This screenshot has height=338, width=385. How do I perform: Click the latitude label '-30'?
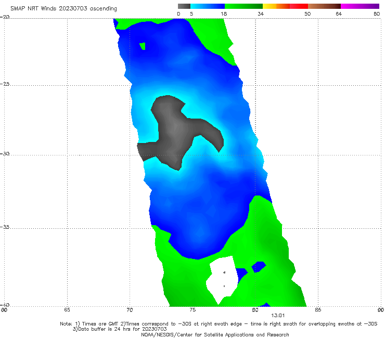click(x=5, y=153)
